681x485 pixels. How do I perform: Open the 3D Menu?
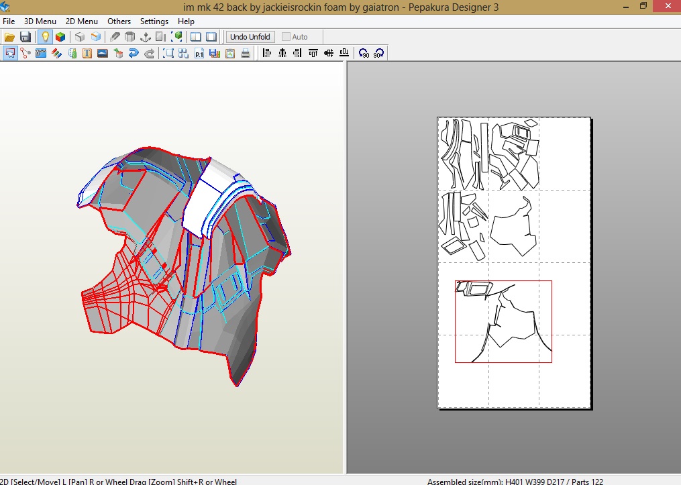(x=40, y=21)
